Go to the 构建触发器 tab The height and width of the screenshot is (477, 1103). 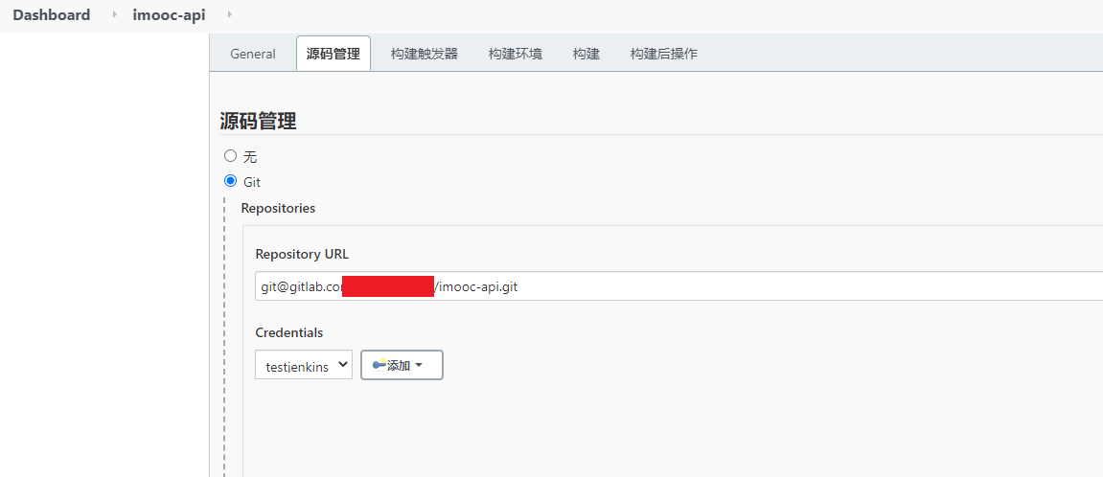point(425,55)
